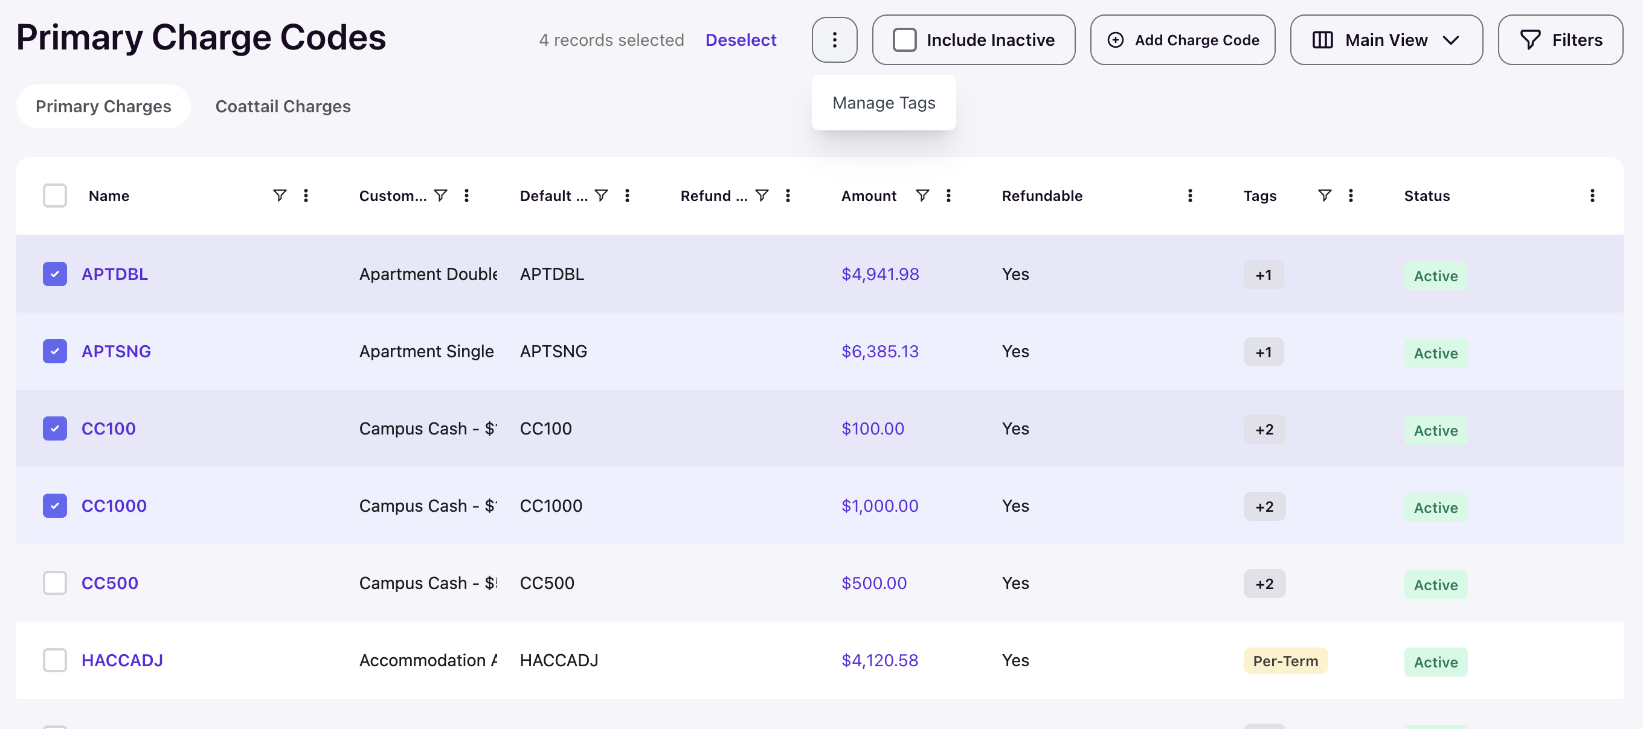Check the CC500 row checkbox
The image size is (1643, 729).
pos(55,582)
